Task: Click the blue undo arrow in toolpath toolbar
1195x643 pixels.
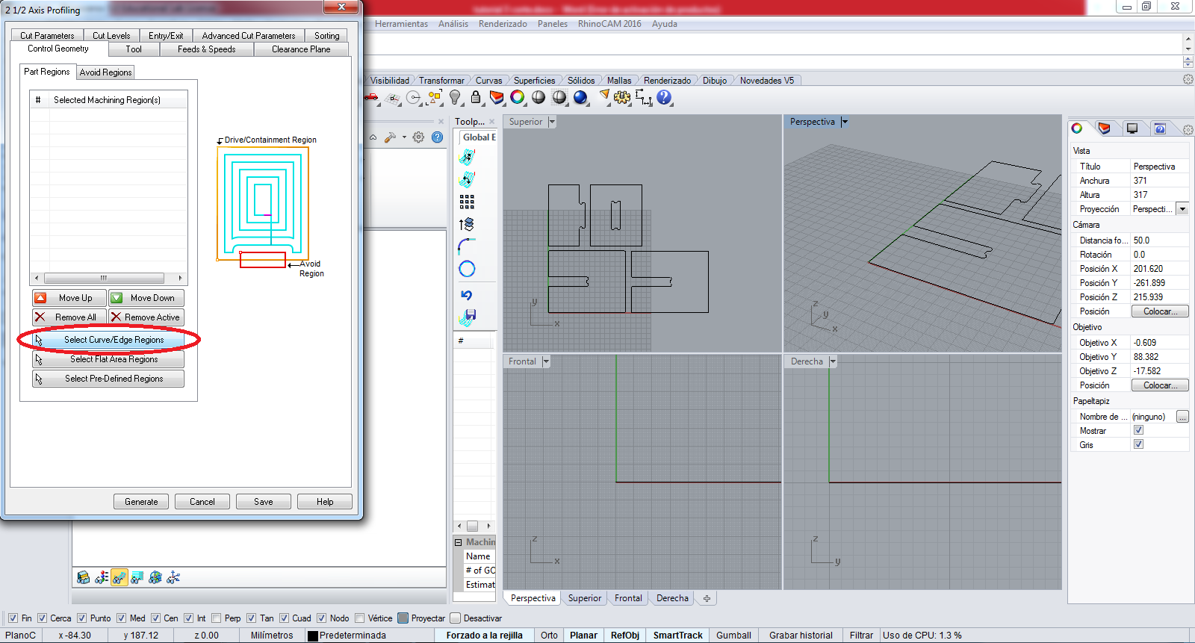Action: coord(467,295)
